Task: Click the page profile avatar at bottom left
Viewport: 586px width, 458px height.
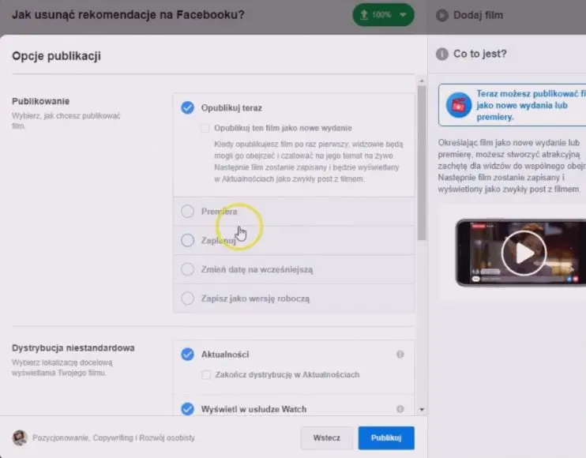Action: [x=20, y=437]
